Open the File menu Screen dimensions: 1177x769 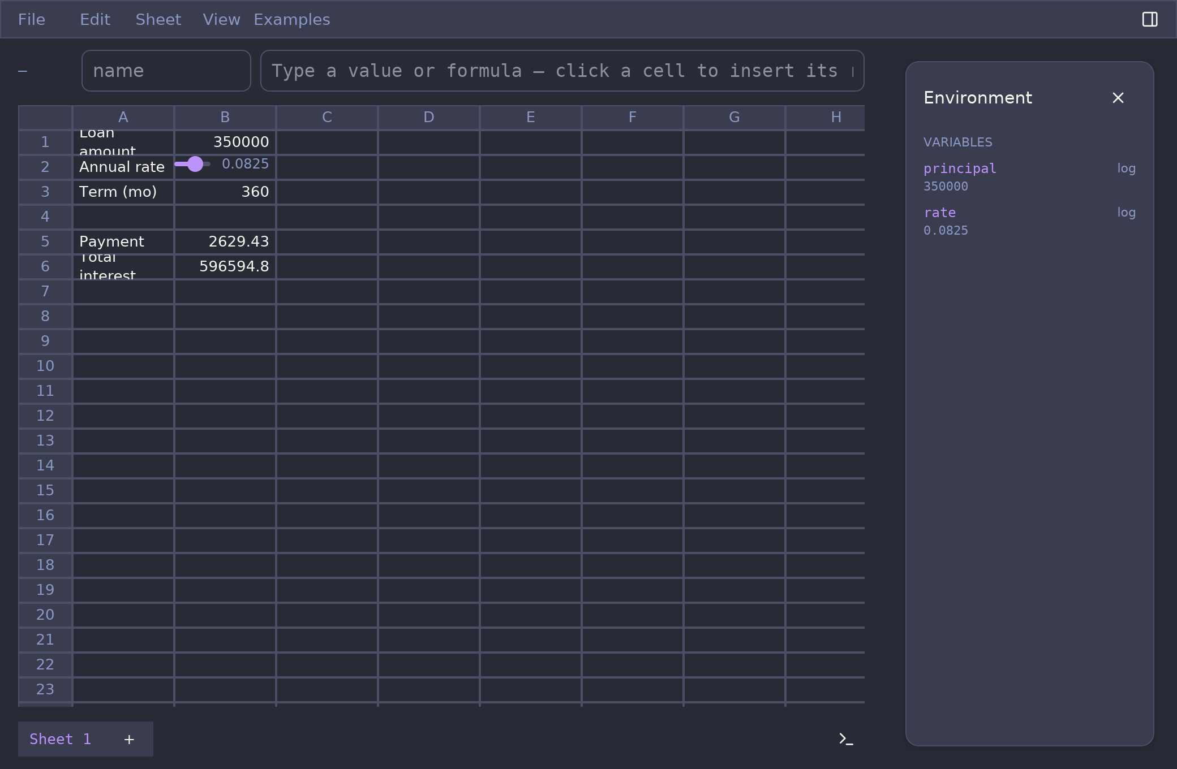coord(32,19)
